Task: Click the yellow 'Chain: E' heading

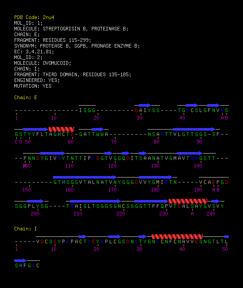Action: [x=26, y=98]
